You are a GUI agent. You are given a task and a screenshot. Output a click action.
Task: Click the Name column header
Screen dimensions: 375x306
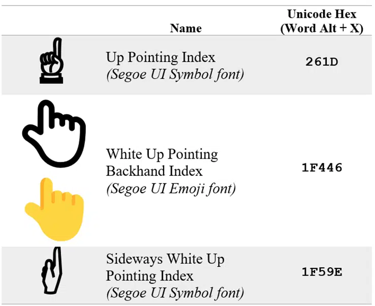pos(186,28)
